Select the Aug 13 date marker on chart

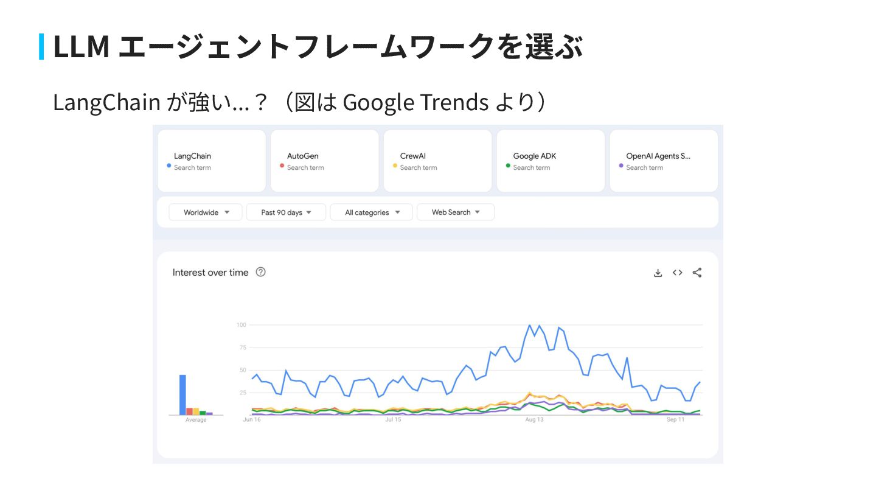535,419
